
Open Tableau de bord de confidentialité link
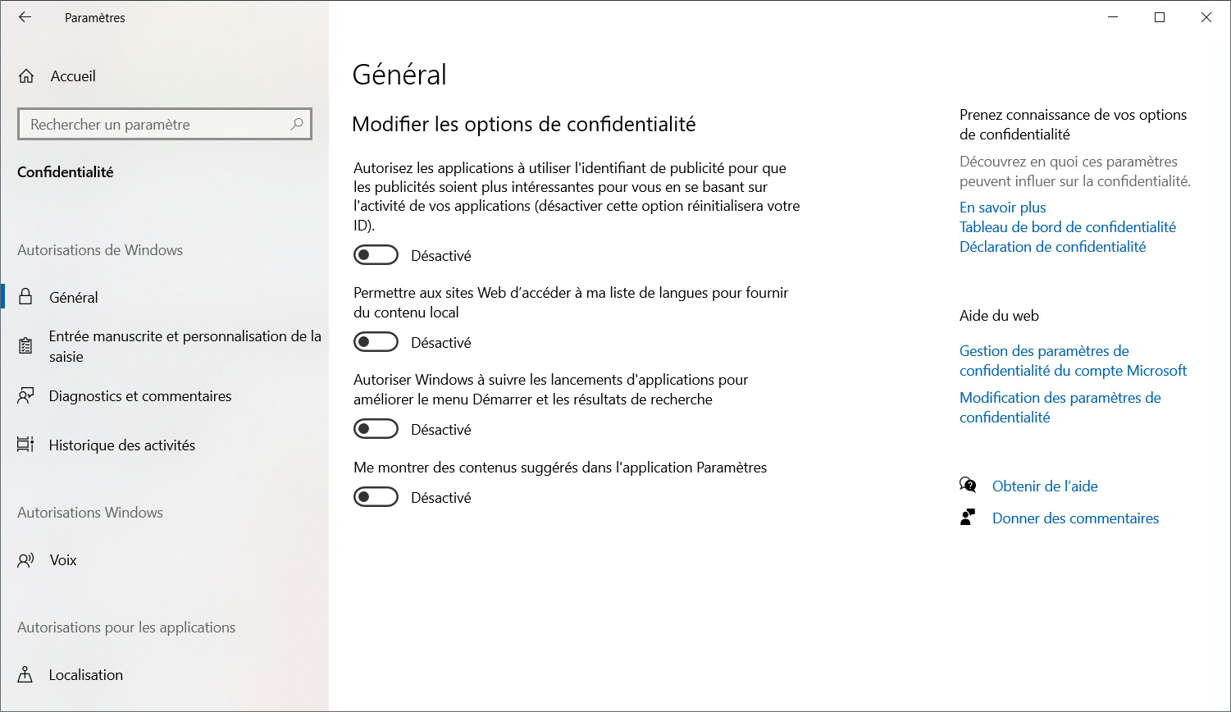click(x=1068, y=227)
